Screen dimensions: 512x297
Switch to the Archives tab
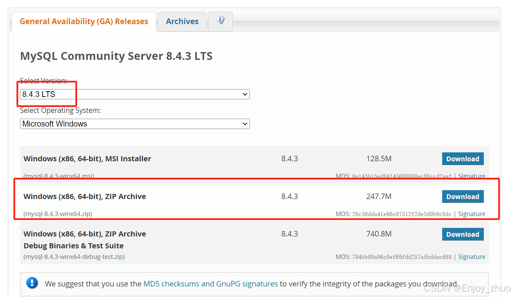182,21
